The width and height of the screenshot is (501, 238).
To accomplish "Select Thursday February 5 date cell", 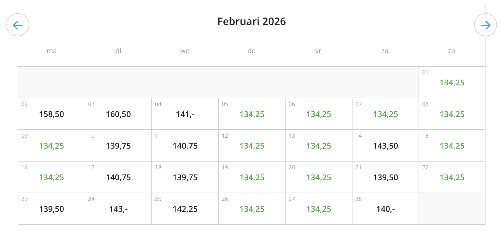I will click(x=252, y=114).
